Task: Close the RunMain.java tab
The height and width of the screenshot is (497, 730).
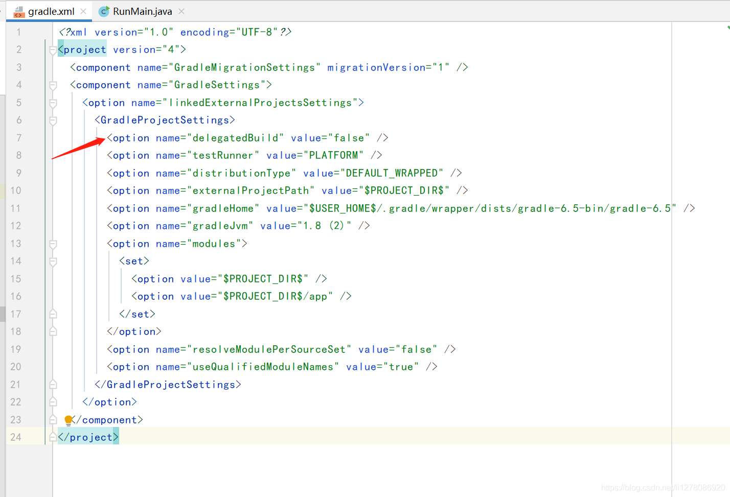Action: coord(181,11)
